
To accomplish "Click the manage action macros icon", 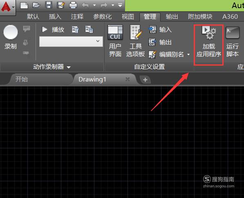I will [x=89, y=29].
